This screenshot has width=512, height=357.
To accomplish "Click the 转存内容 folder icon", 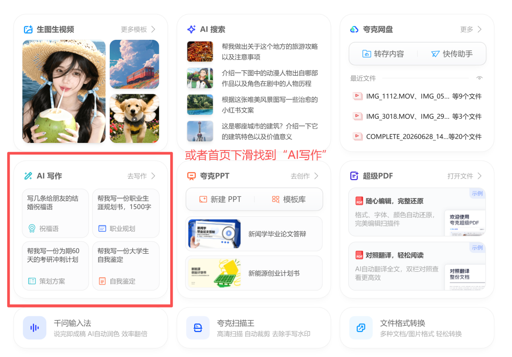I will tap(366, 54).
